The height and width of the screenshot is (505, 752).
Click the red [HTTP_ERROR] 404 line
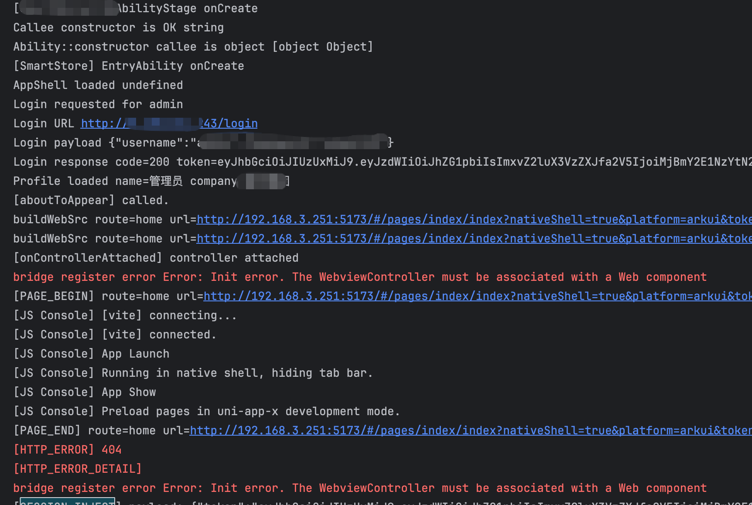[x=67, y=450]
